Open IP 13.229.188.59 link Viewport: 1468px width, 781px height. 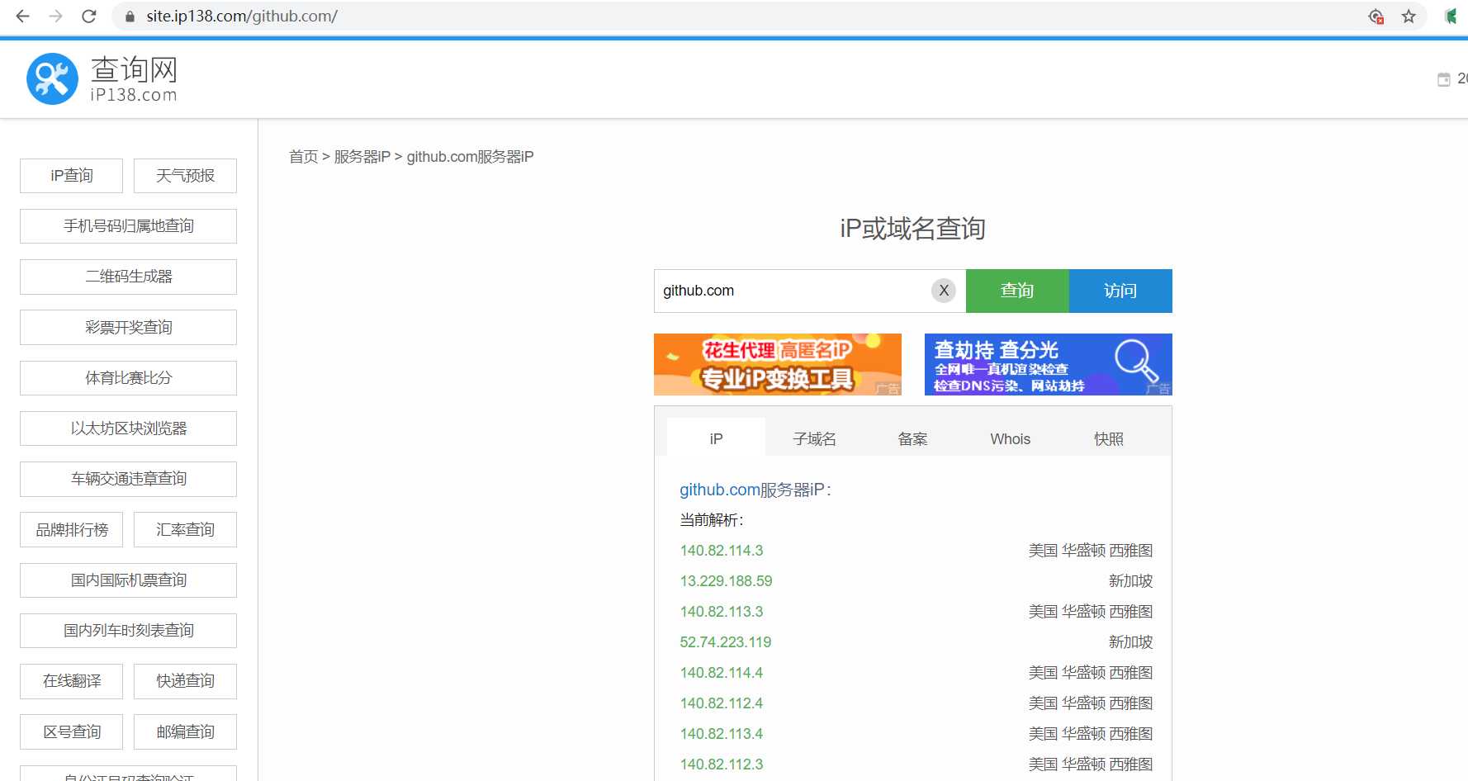(x=726, y=581)
